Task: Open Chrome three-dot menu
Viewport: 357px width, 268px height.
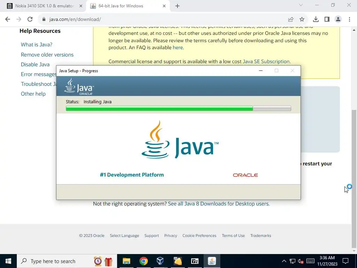Action: [349, 20]
